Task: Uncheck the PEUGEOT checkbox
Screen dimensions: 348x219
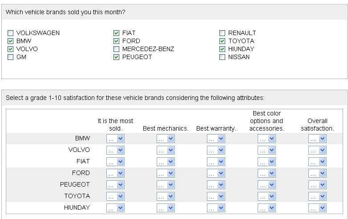Action: 117,57
